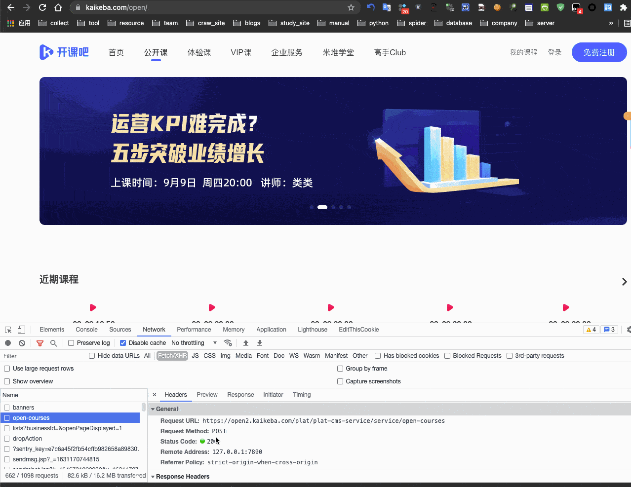
Task: Collapse the General section
Action: pos(153,409)
